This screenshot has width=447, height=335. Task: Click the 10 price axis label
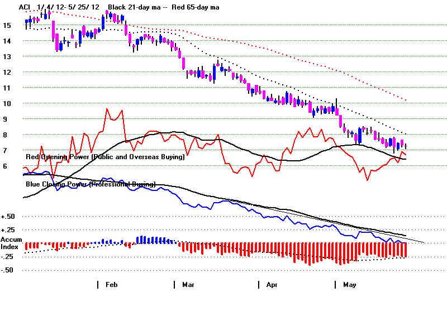(x=7, y=103)
